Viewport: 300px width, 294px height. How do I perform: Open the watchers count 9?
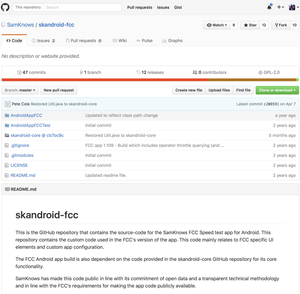coord(234,25)
